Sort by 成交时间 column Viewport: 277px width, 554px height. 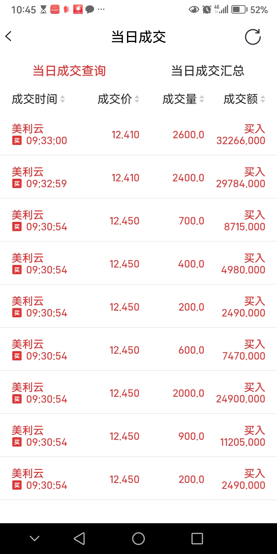tap(38, 99)
